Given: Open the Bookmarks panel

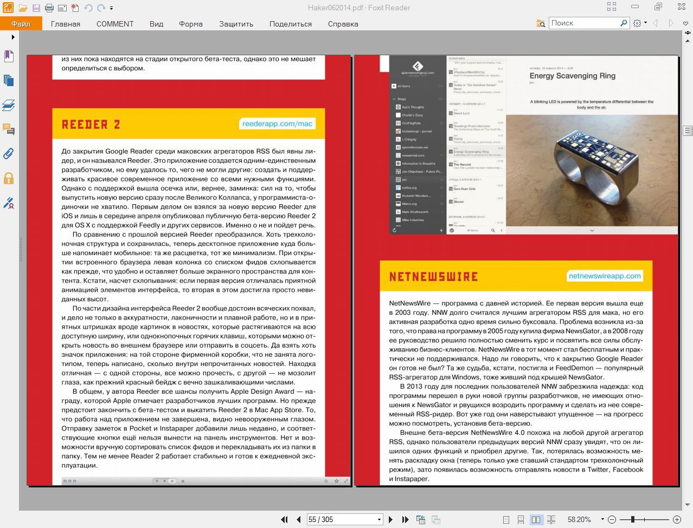Looking at the screenshot, I should [x=9, y=56].
